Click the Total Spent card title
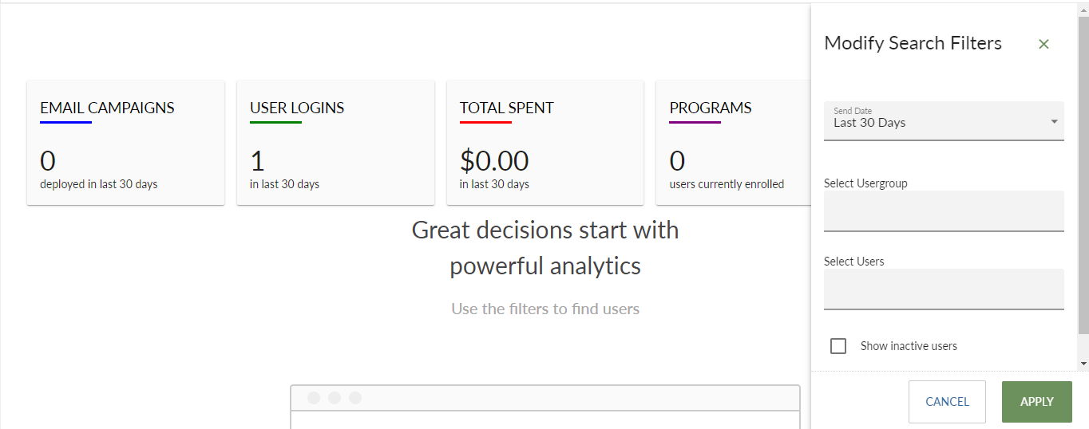This screenshot has height=429, width=1089. click(x=506, y=108)
